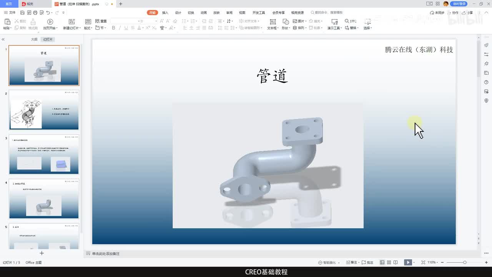The image size is (492, 277).
Task: Click the zoom slider handle
Action: [465, 262]
